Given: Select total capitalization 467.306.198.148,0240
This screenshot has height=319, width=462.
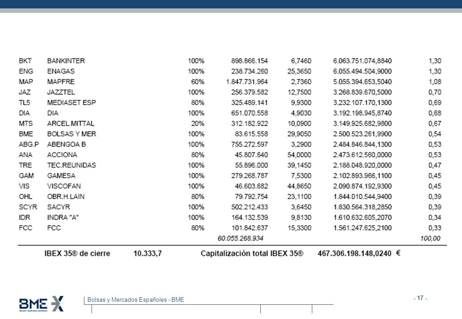Looking at the screenshot, I should click(x=354, y=253).
